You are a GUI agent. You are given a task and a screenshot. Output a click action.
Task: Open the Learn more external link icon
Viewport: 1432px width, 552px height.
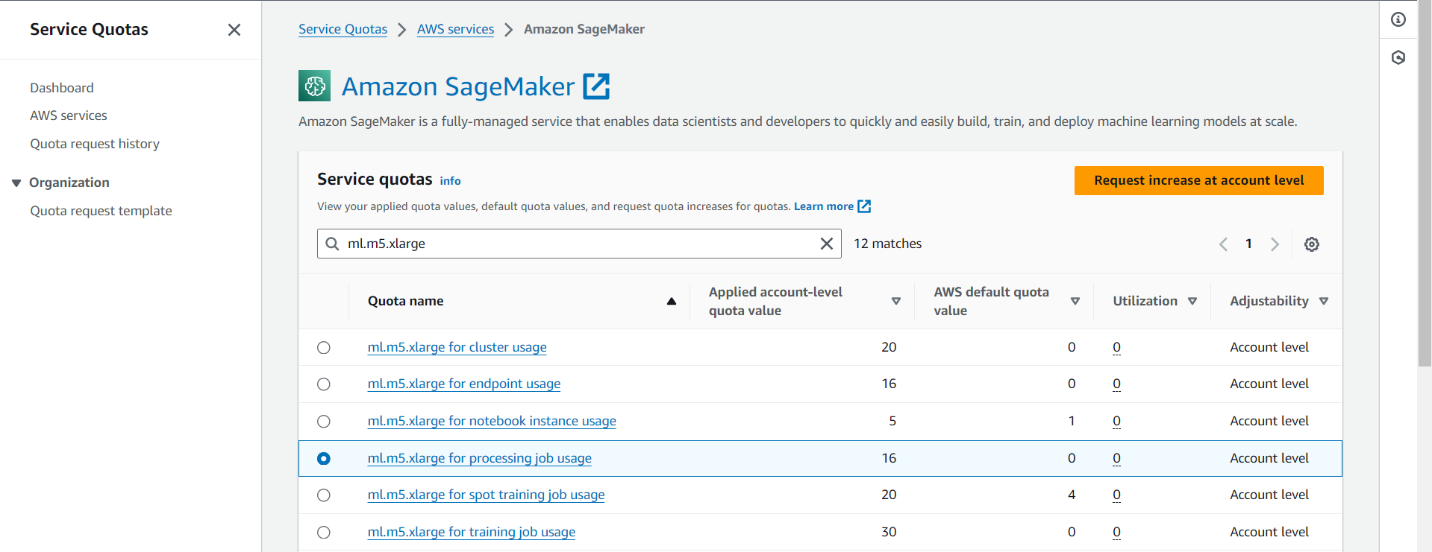pyautogui.click(x=864, y=206)
